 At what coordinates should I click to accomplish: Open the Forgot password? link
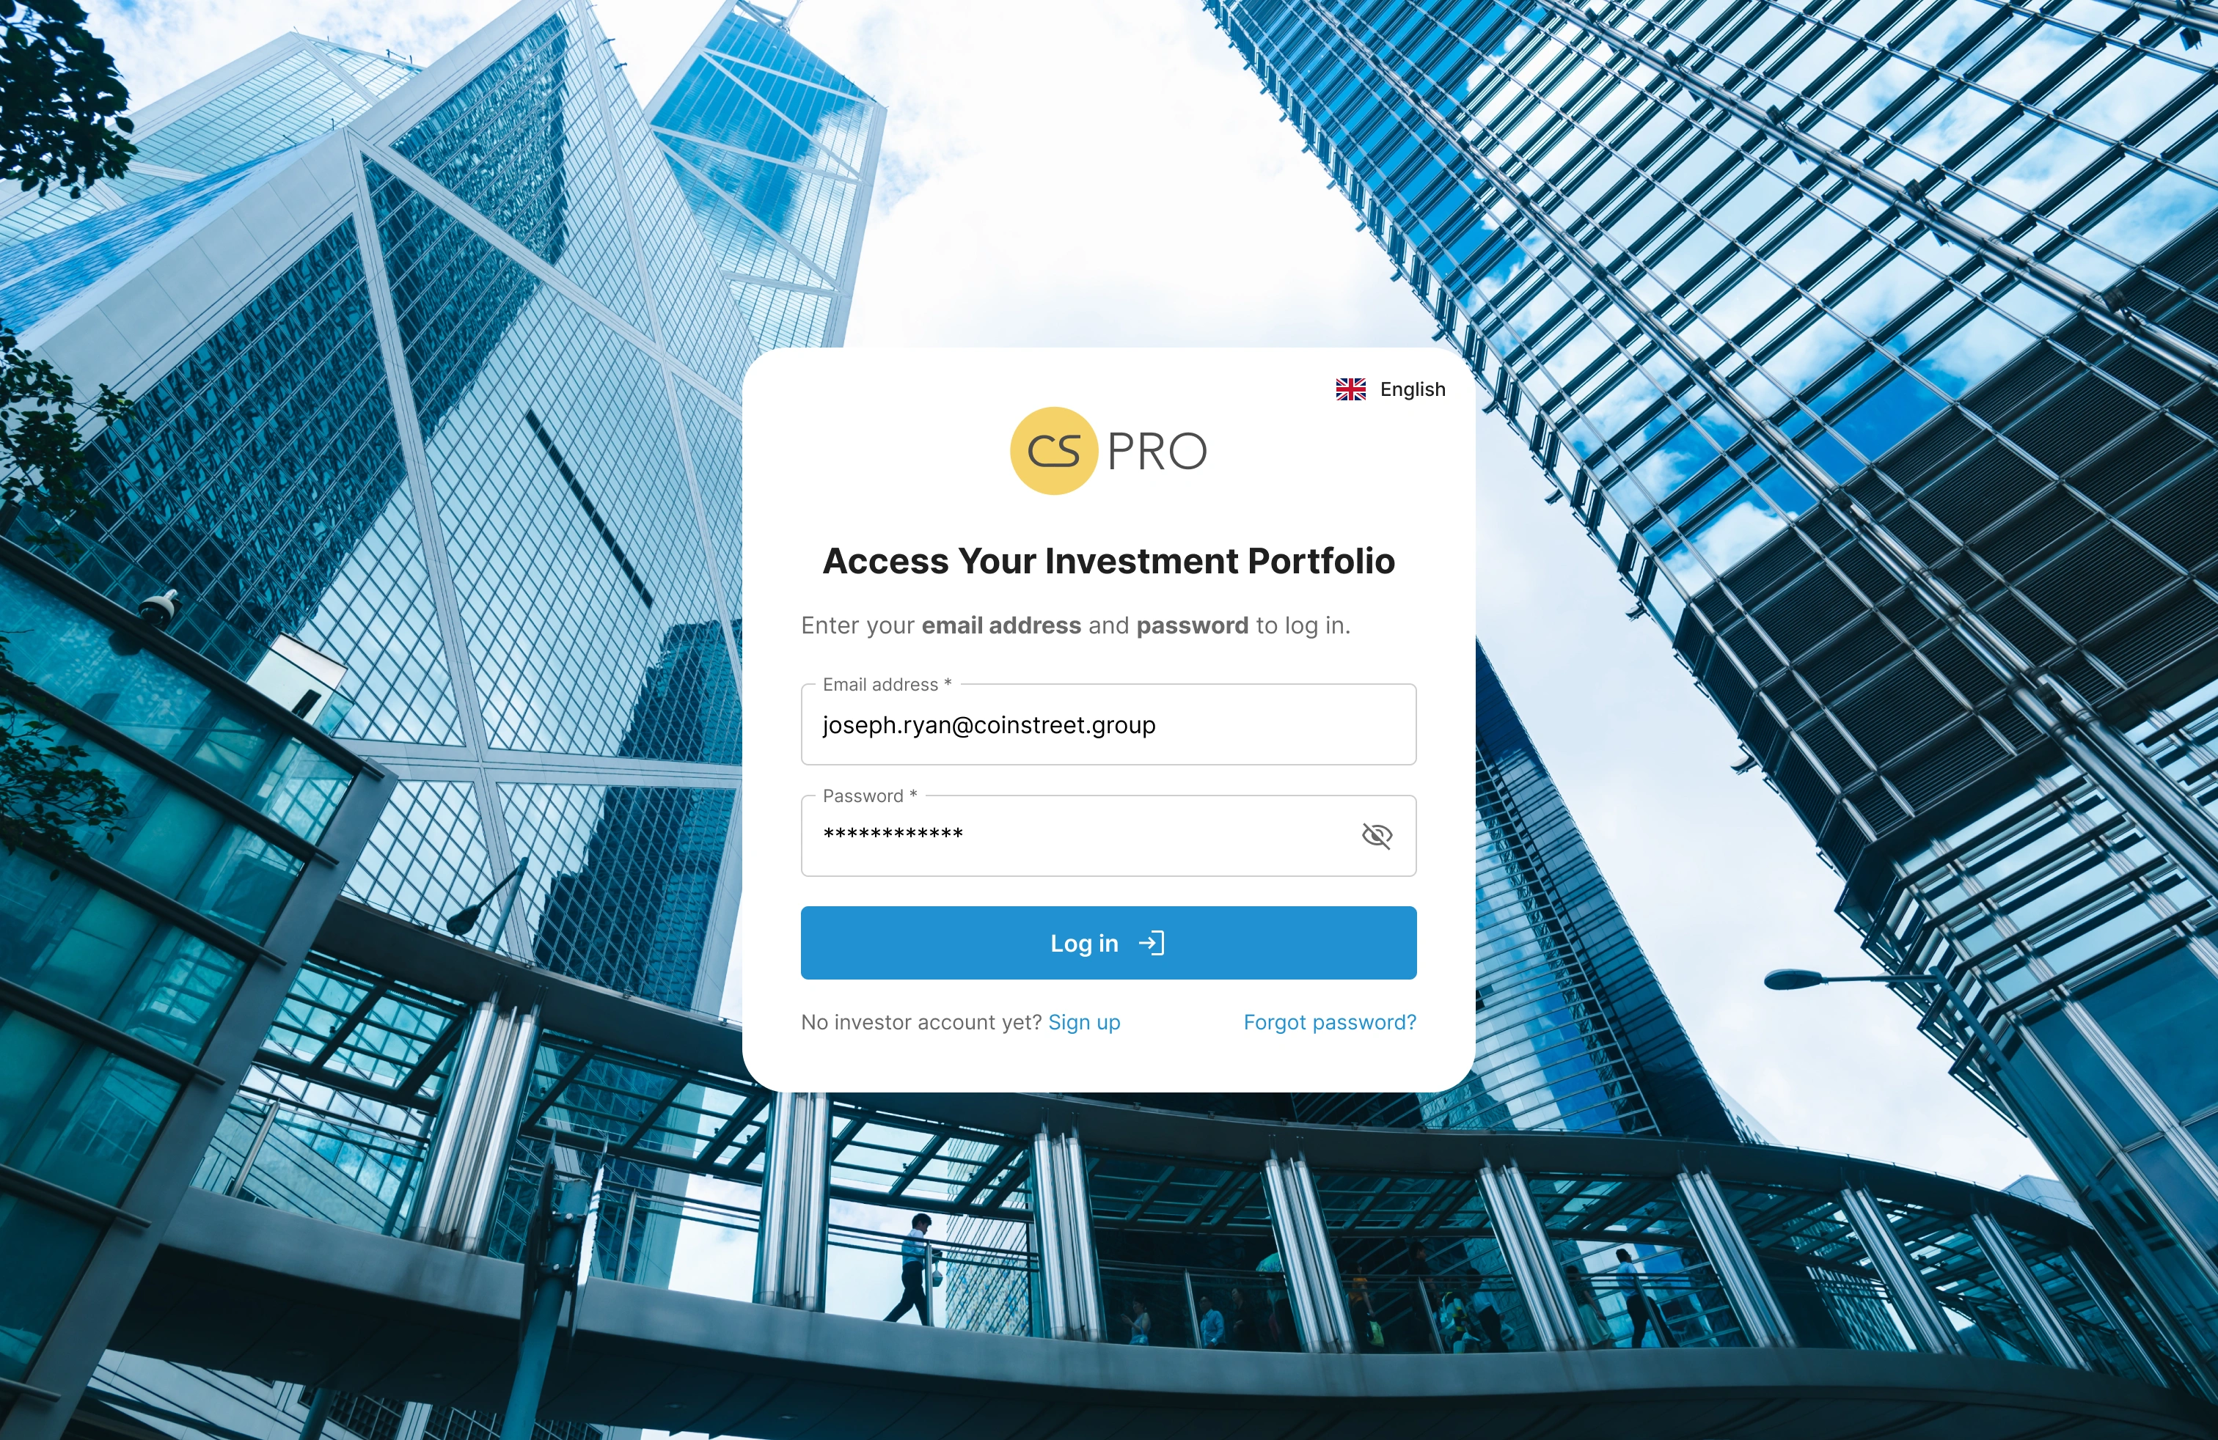pyautogui.click(x=1330, y=1022)
